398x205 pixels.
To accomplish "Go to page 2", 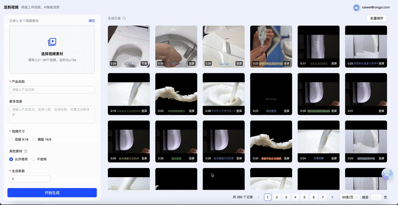I will pyautogui.click(x=277, y=197).
